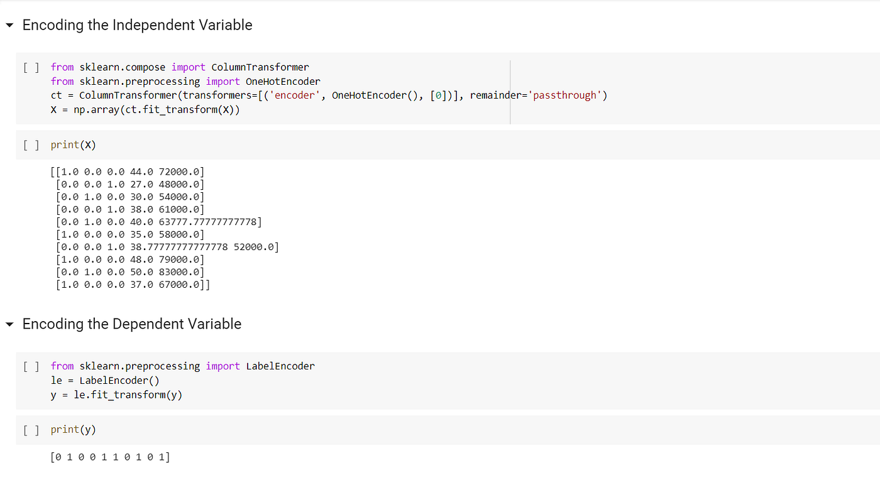Select the Encoding the Dependent Variable heading

[131, 324]
